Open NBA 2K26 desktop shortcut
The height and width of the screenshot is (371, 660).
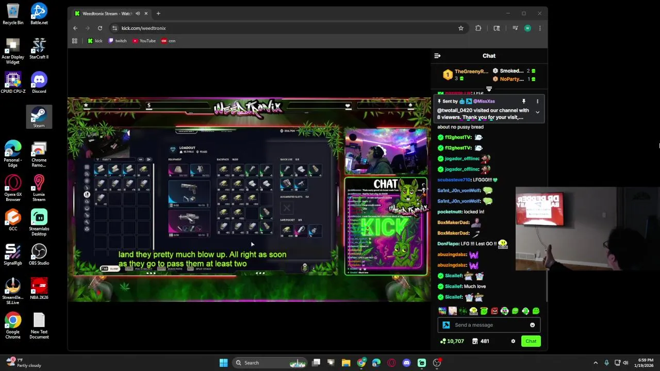click(x=39, y=289)
